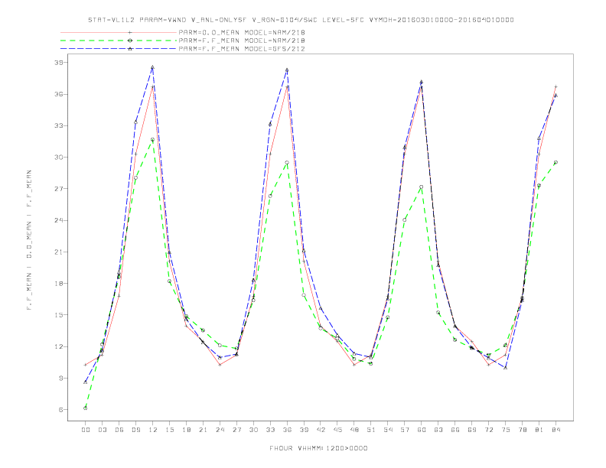This screenshot has width=606, height=468.
Task: Click y-axis tick label 21
Action: pos(58,252)
